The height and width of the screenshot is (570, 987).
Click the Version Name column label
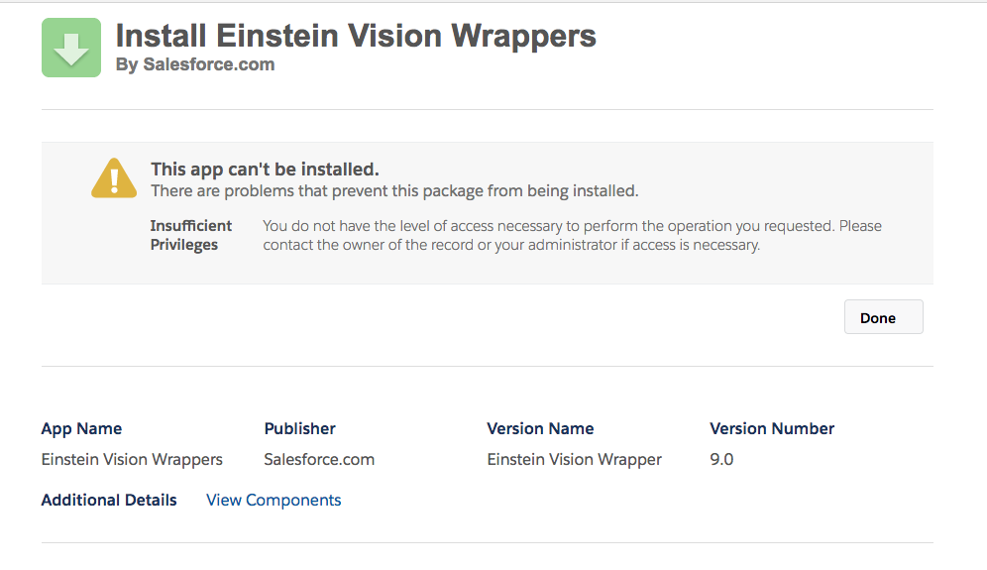(540, 429)
